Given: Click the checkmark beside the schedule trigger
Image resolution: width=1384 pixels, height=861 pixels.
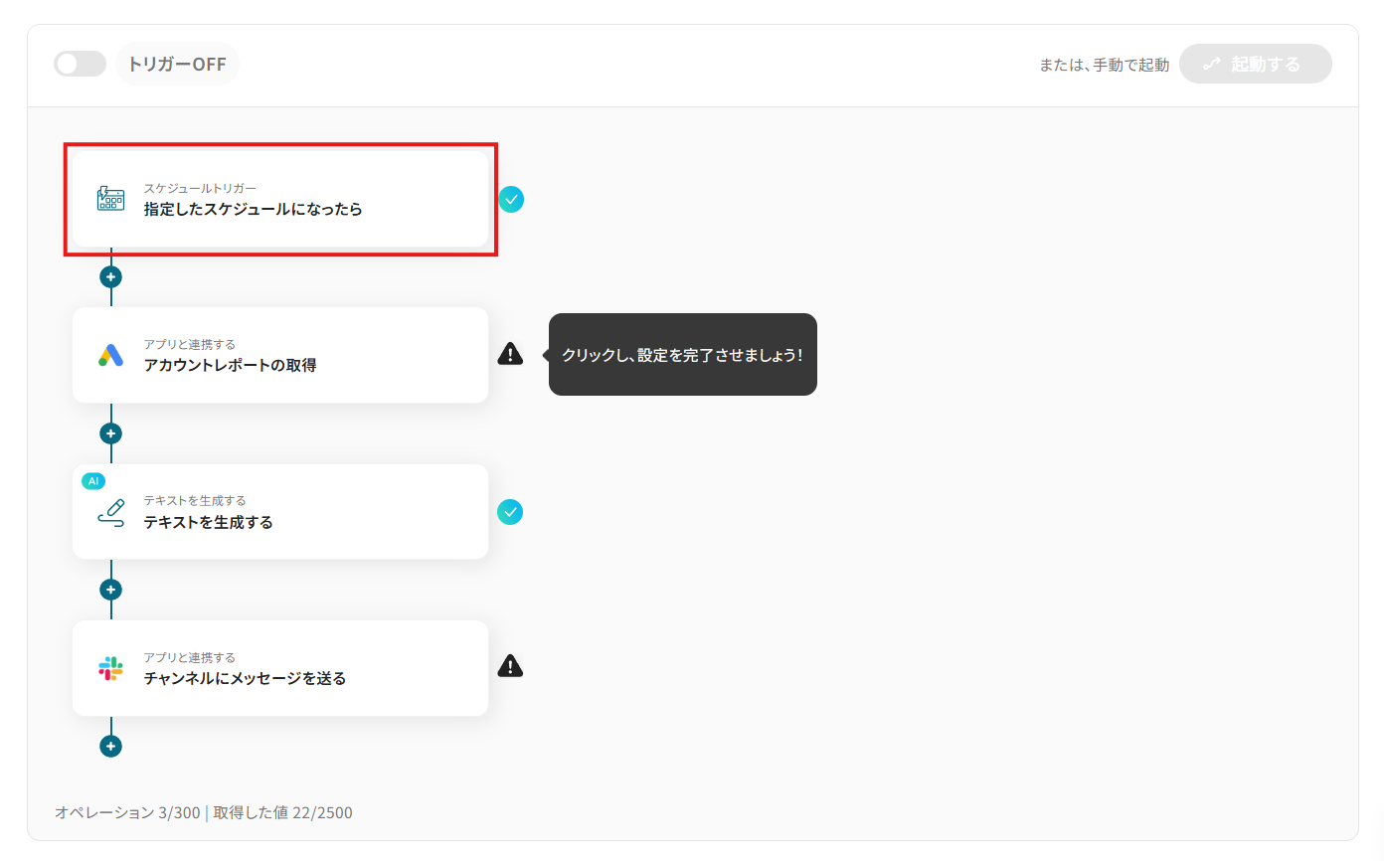Looking at the screenshot, I should 510,199.
